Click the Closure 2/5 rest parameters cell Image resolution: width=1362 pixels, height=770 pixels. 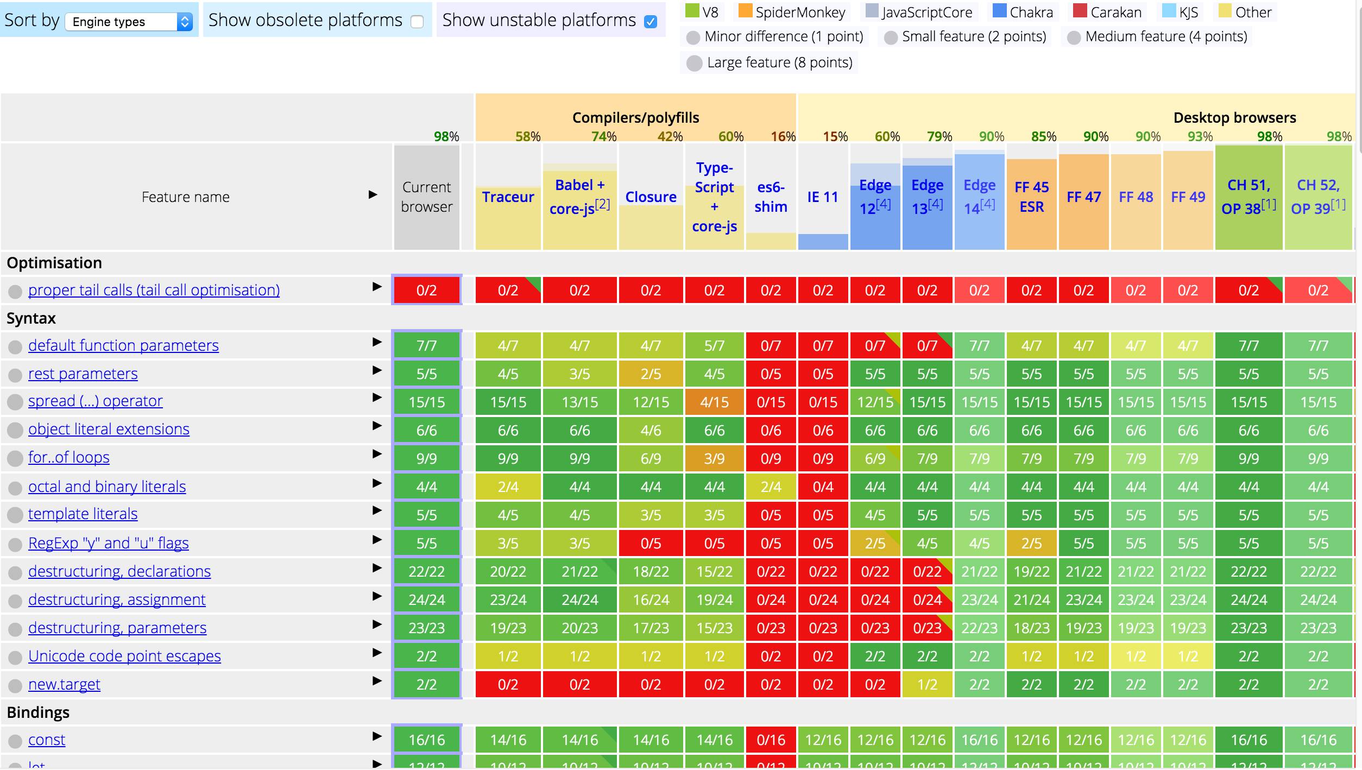click(x=651, y=374)
